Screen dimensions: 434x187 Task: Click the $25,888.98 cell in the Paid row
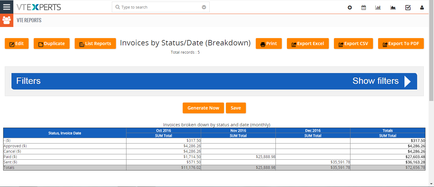pyautogui.click(x=238, y=157)
